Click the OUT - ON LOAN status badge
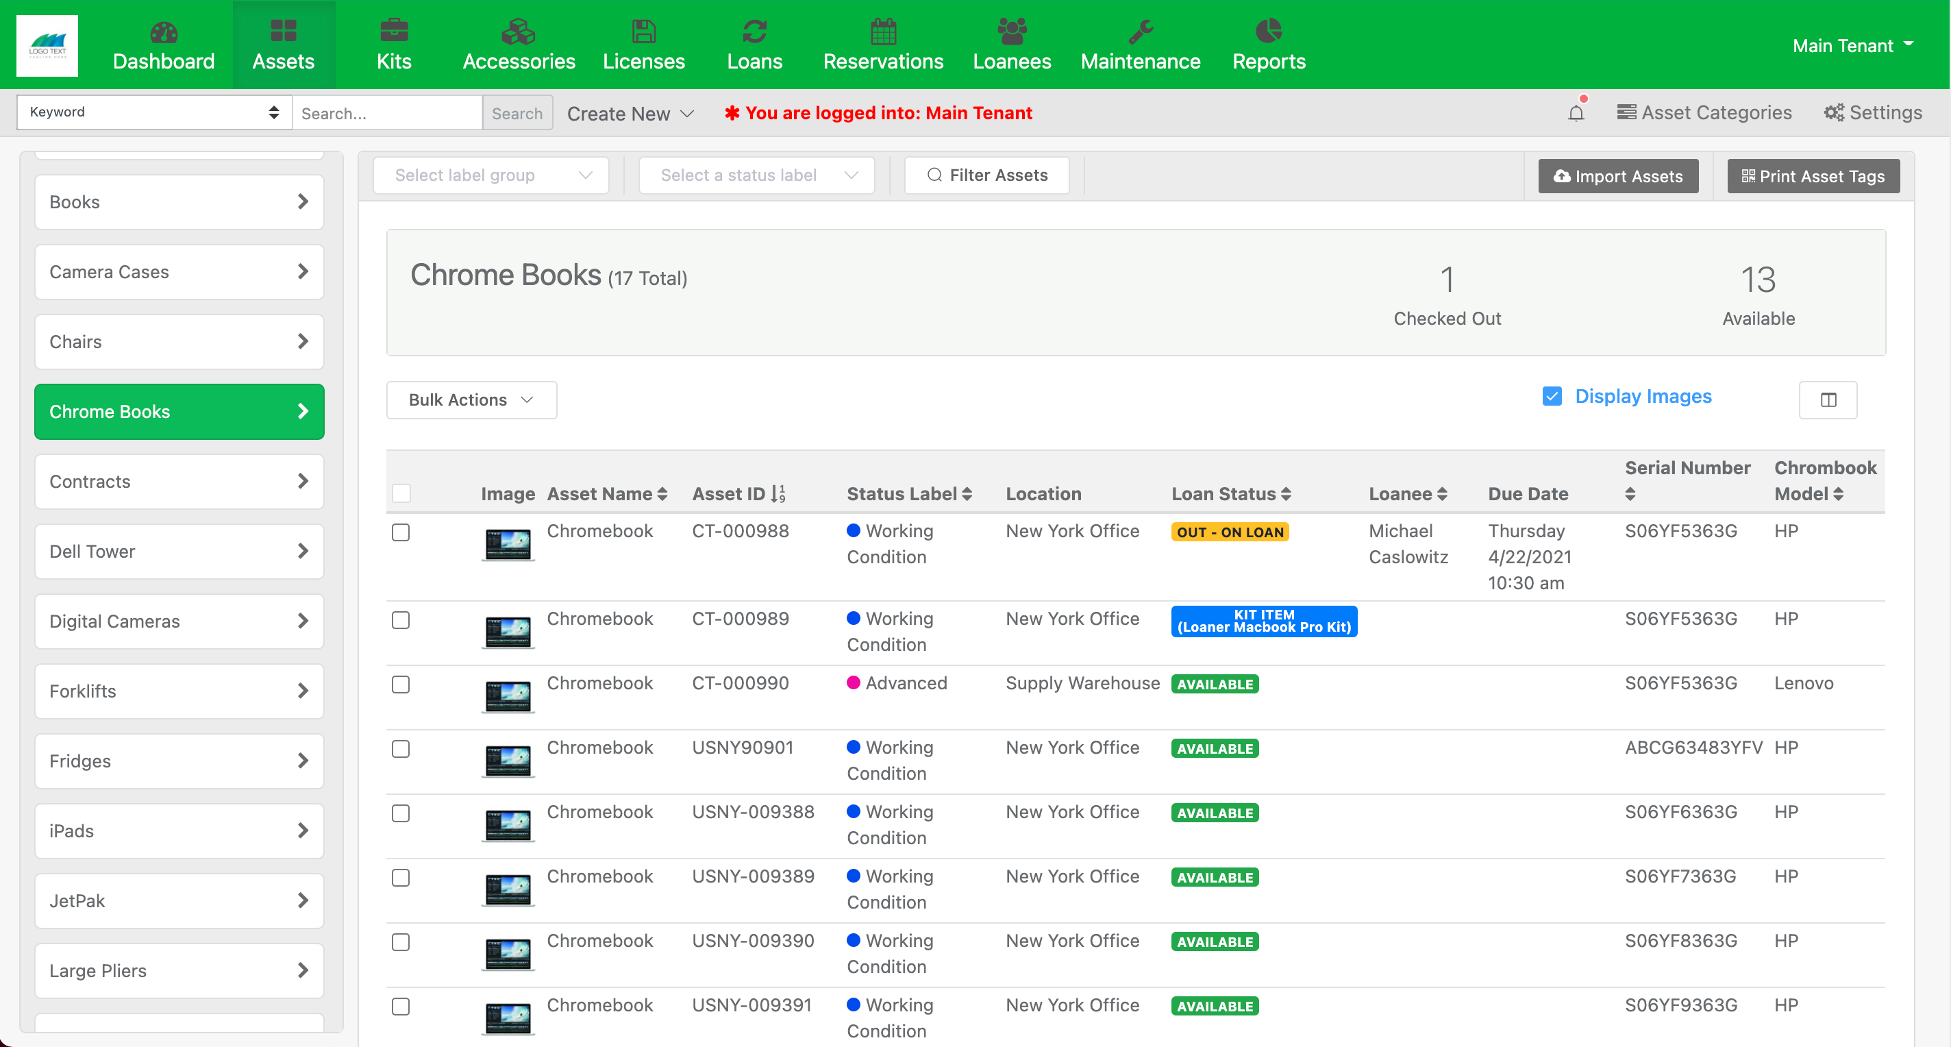1951x1047 pixels. pyautogui.click(x=1229, y=532)
